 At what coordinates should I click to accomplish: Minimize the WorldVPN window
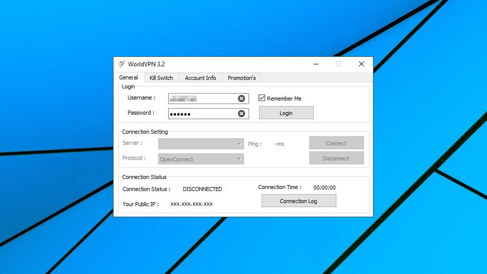pyautogui.click(x=316, y=64)
